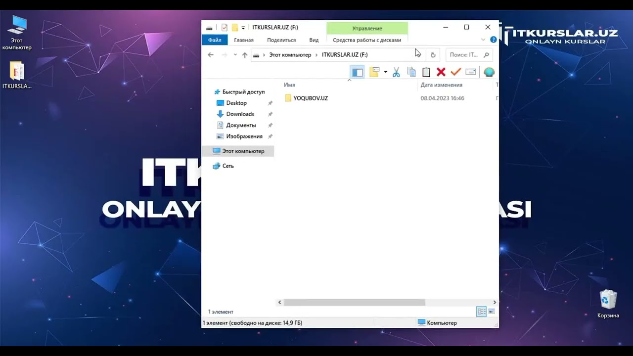Switch to the Поделиться ribbon tab
This screenshot has height=356, width=633.
[x=281, y=40]
